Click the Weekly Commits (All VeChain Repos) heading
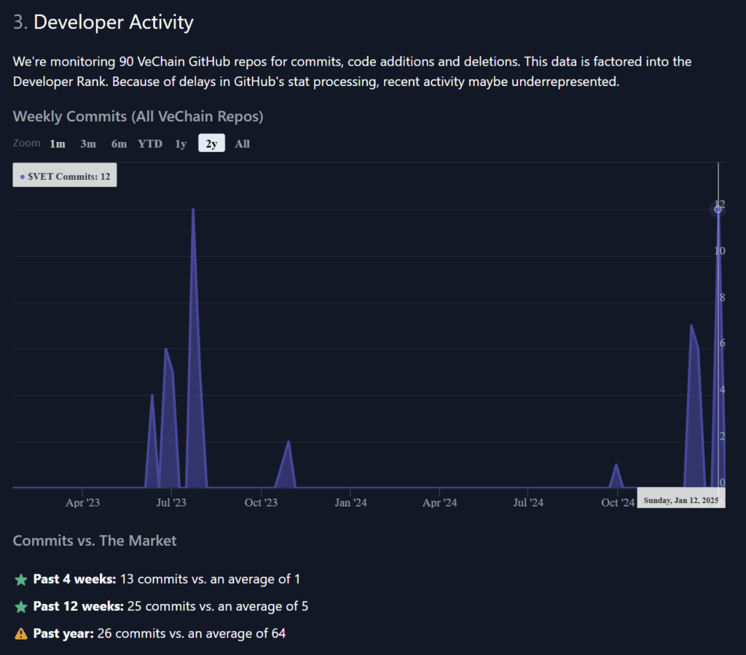 (138, 116)
